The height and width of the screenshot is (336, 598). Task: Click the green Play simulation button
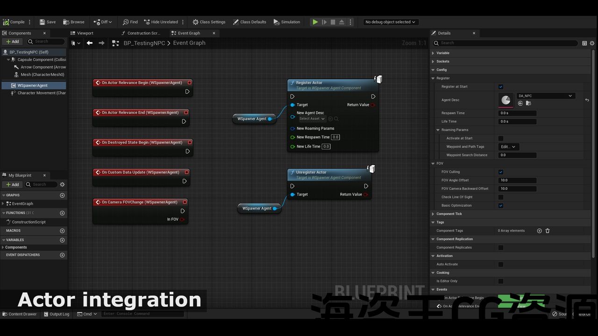315,22
